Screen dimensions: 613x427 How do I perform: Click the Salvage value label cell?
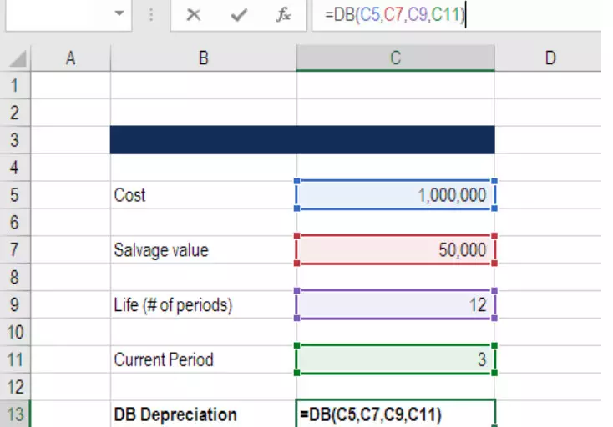203,250
